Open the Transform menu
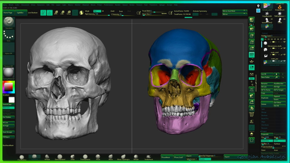 (x=153, y=5)
